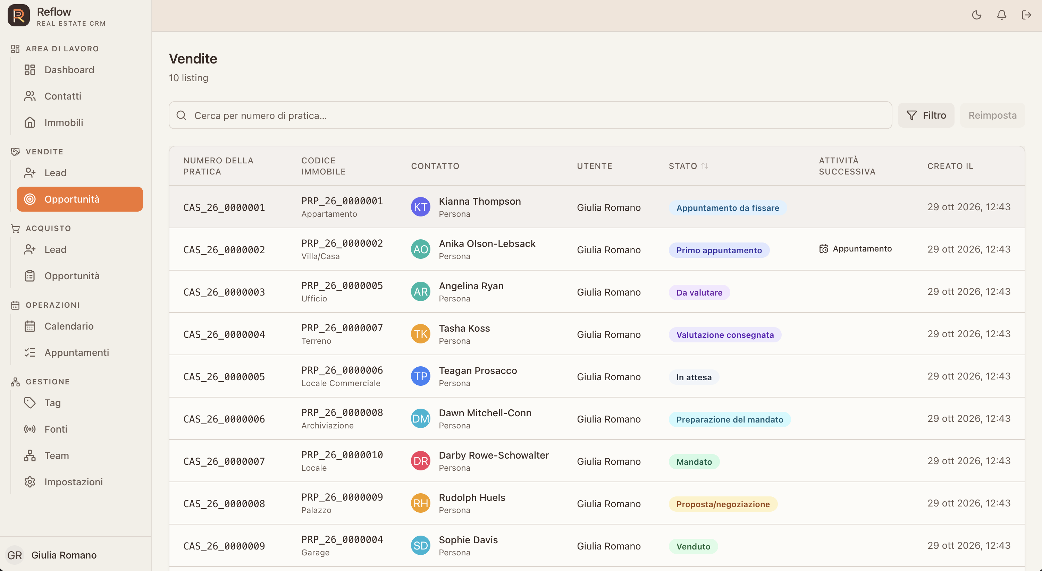This screenshot has height=571, width=1042.
Task: Open Lead under Acquisto section
Action: (80, 249)
